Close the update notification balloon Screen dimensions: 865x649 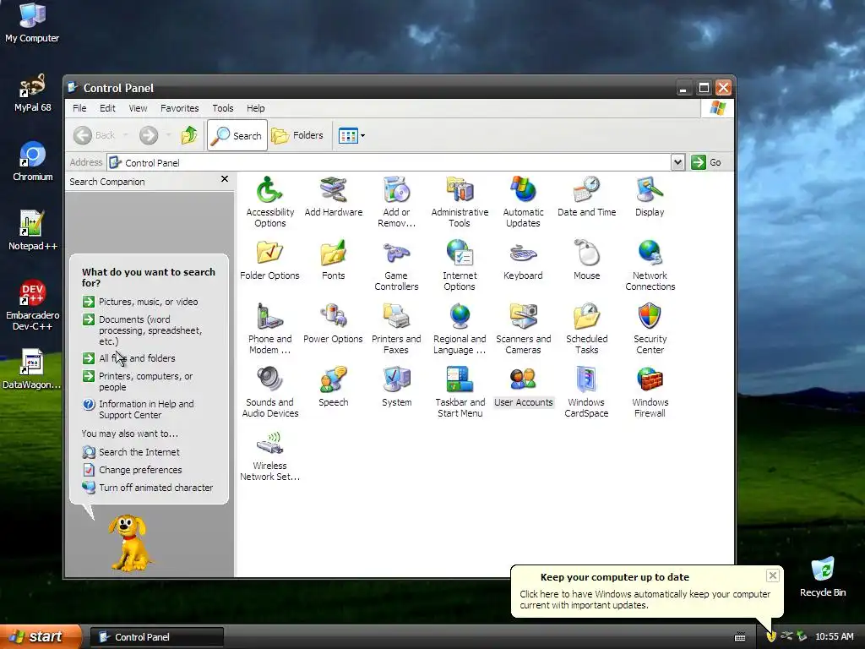tap(773, 575)
